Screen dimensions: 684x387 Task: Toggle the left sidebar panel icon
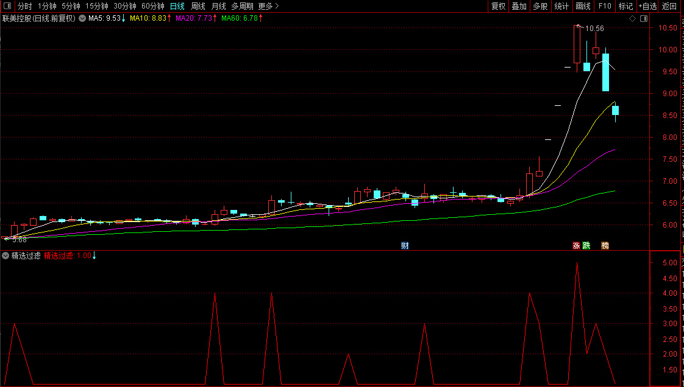click(7, 6)
